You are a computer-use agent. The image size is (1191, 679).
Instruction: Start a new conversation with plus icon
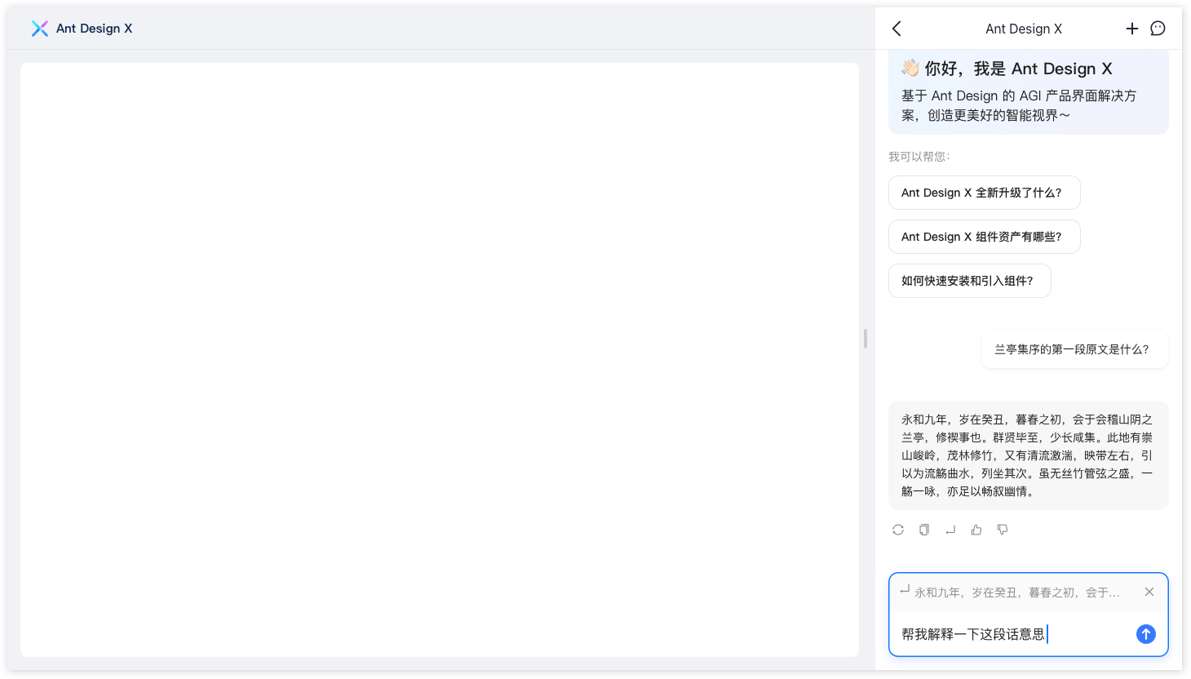pyautogui.click(x=1131, y=29)
